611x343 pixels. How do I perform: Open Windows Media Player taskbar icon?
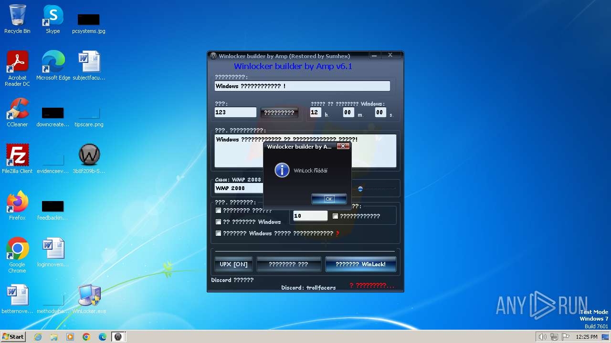click(70, 337)
